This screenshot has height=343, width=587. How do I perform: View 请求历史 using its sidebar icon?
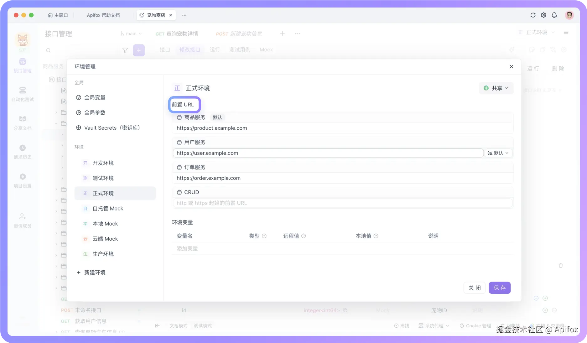22,151
